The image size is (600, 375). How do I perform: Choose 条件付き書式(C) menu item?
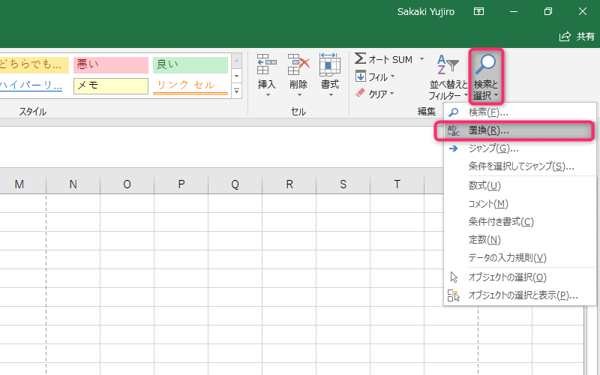[520, 221]
